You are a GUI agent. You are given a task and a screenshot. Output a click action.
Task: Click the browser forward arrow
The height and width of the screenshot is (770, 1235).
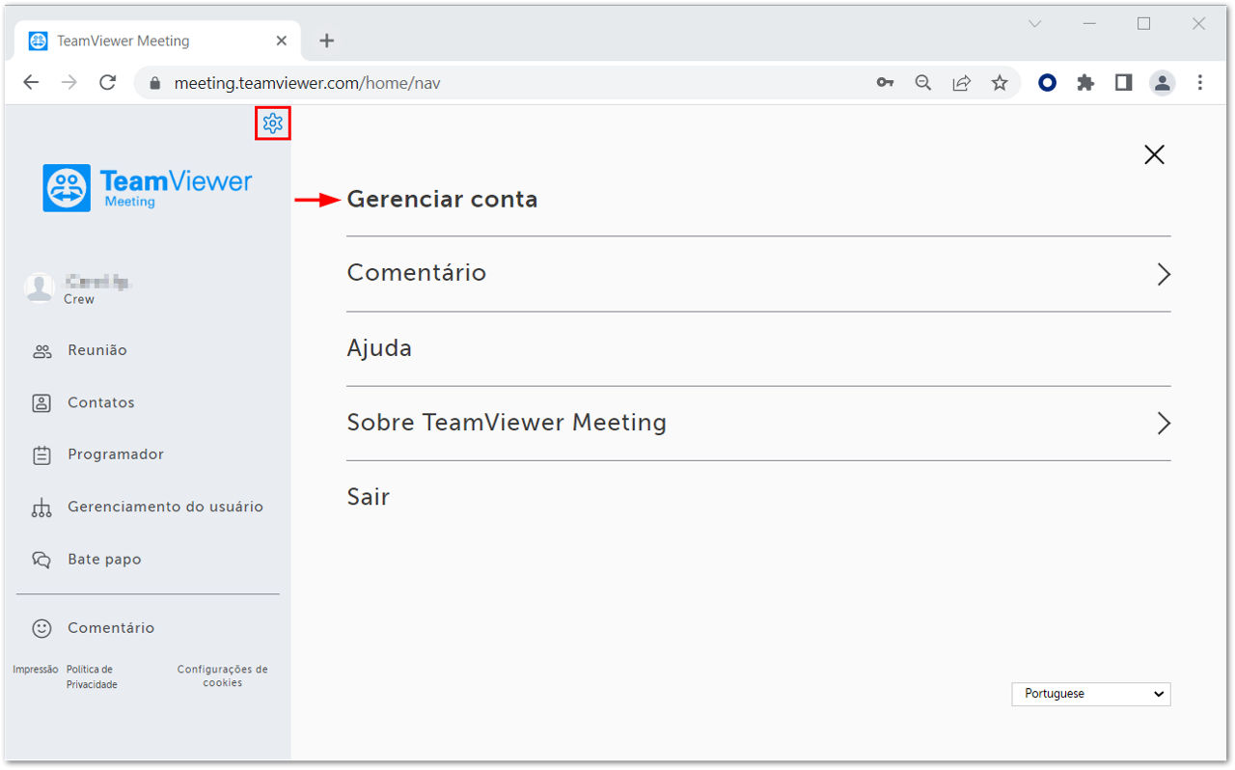click(x=69, y=83)
